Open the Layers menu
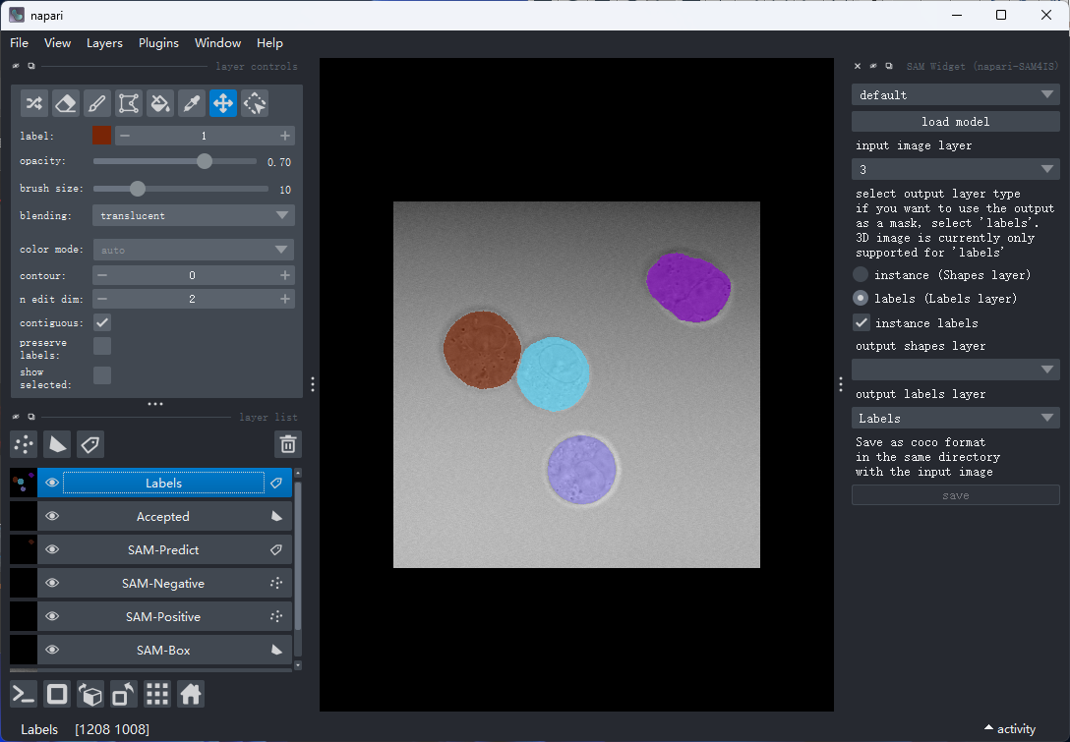The width and height of the screenshot is (1070, 742). click(104, 43)
